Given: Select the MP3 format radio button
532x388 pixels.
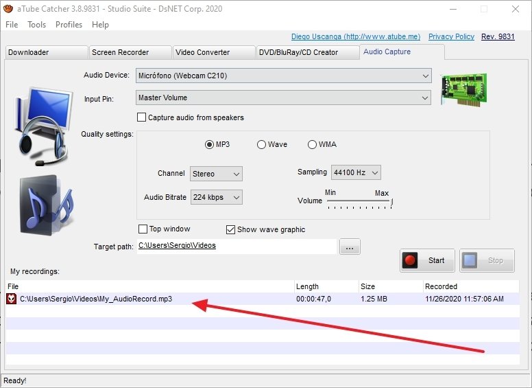Looking at the screenshot, I should (209, 144).
